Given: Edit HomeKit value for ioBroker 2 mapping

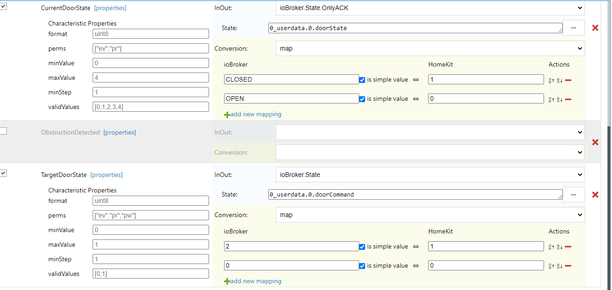Looking at the screenshot, I should (x=486, y=246).
